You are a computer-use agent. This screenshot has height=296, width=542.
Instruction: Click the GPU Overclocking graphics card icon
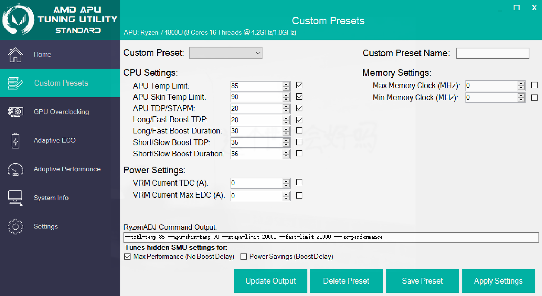click(x=15, y=112)
